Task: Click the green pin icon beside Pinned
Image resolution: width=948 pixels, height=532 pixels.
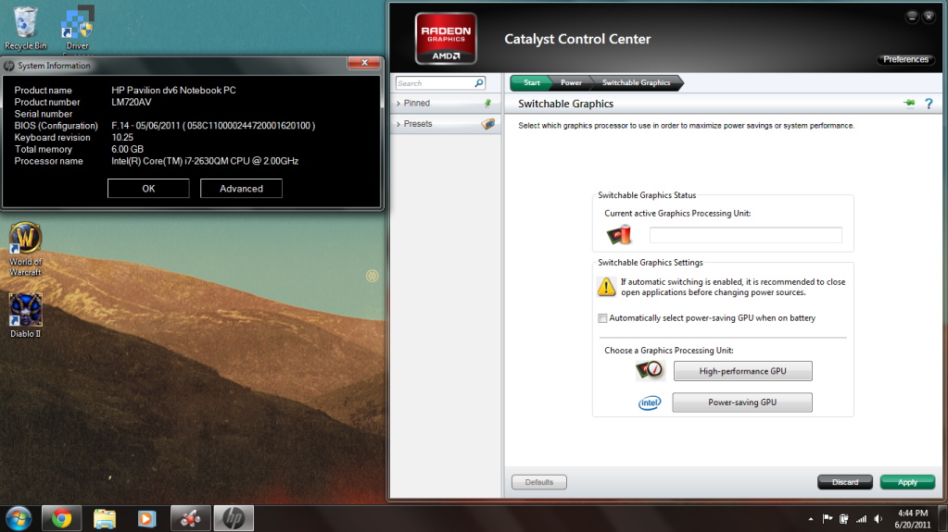Action: pos(487,104)
